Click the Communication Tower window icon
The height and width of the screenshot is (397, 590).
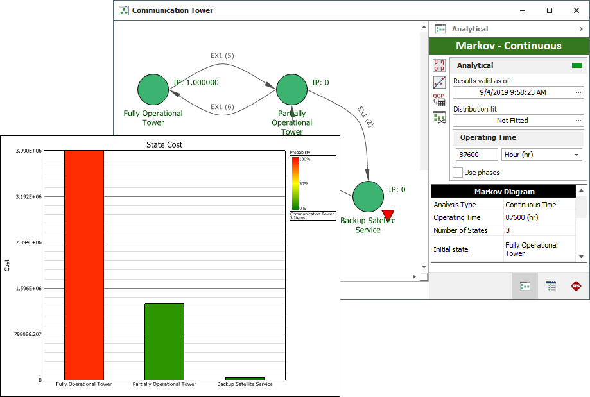(123, 10)
